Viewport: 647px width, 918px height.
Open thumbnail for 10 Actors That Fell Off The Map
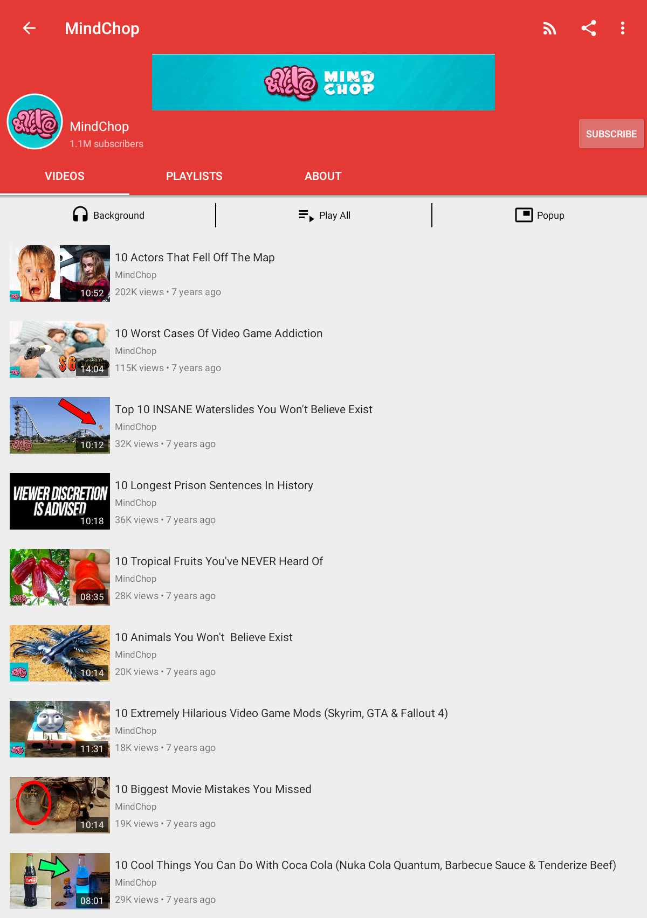(60, 273)
